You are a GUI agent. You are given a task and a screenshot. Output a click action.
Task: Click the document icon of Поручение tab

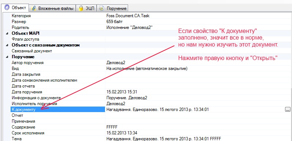102,8
